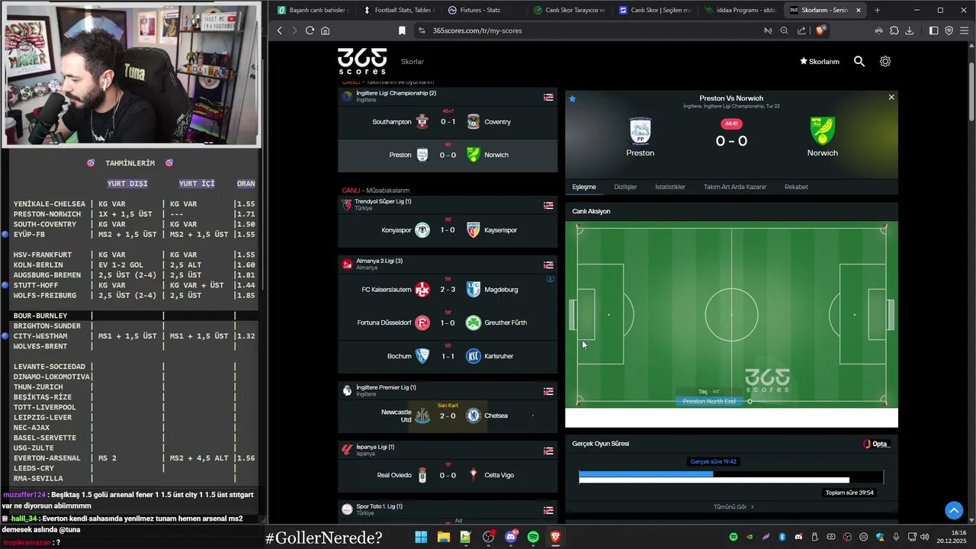The height and width of the screenshot is (549, 976).
Task: Switch to the Eşleşme tab
Action: click(x=584, y=187)
